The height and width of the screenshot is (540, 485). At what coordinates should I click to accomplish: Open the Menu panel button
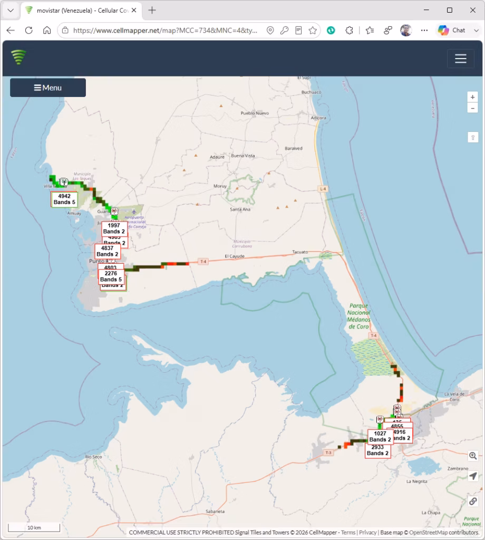click(x=48, y=88)
